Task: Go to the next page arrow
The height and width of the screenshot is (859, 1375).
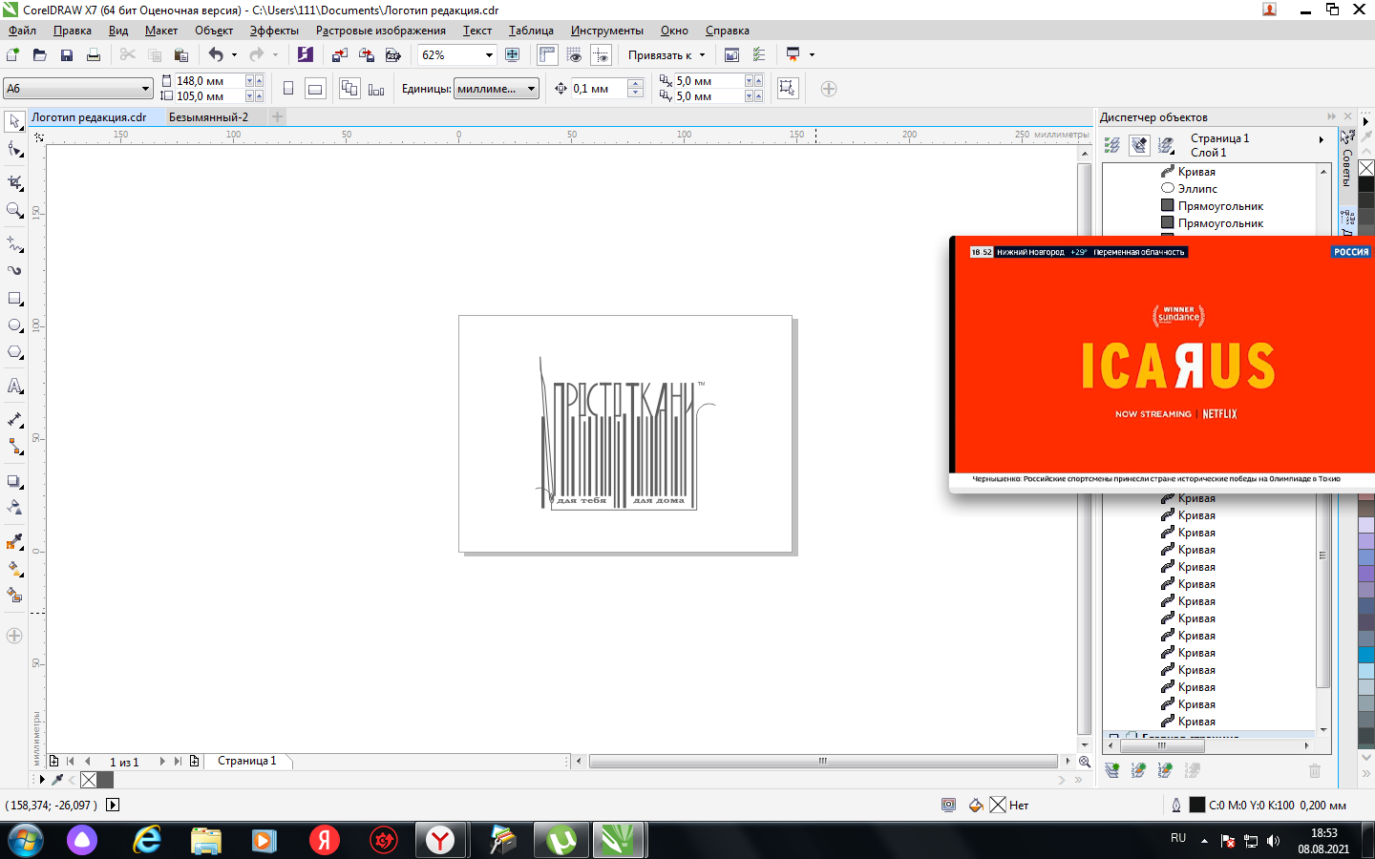Action: [162, 761]
